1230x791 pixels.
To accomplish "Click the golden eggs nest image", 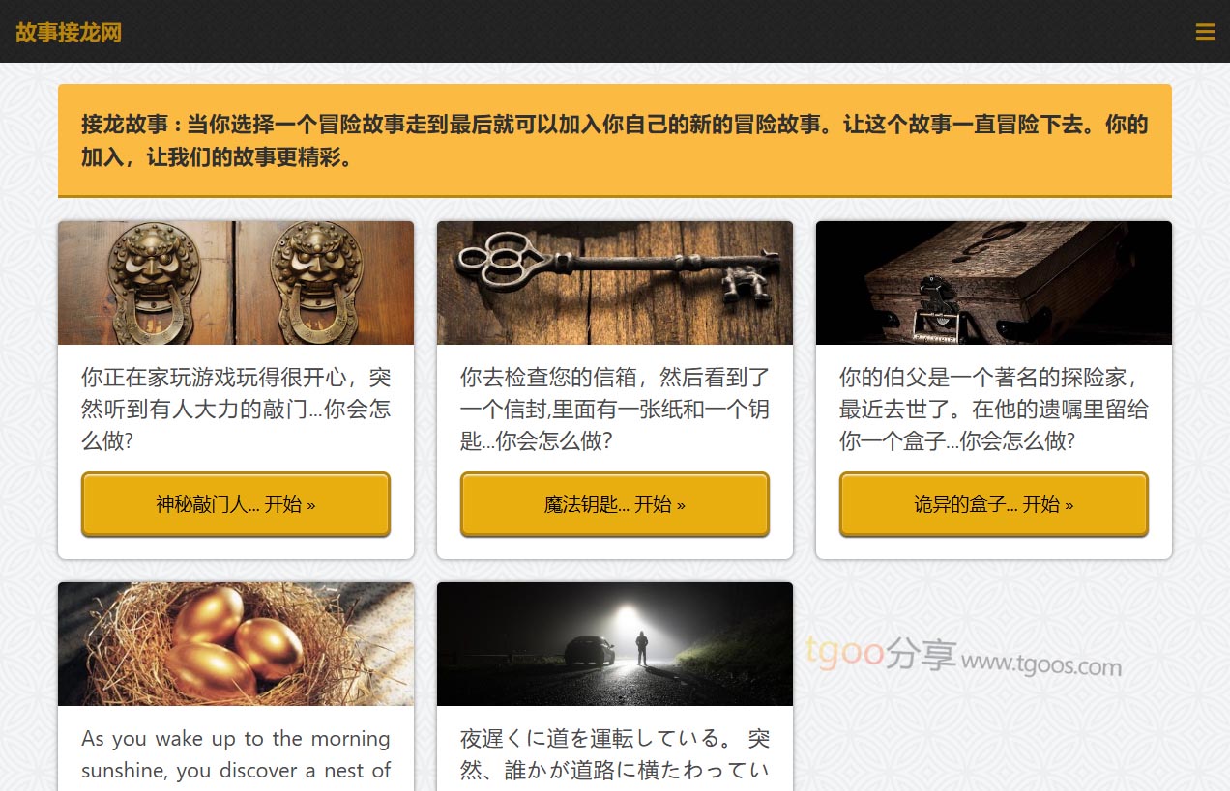I will click(x=236, y=644).
